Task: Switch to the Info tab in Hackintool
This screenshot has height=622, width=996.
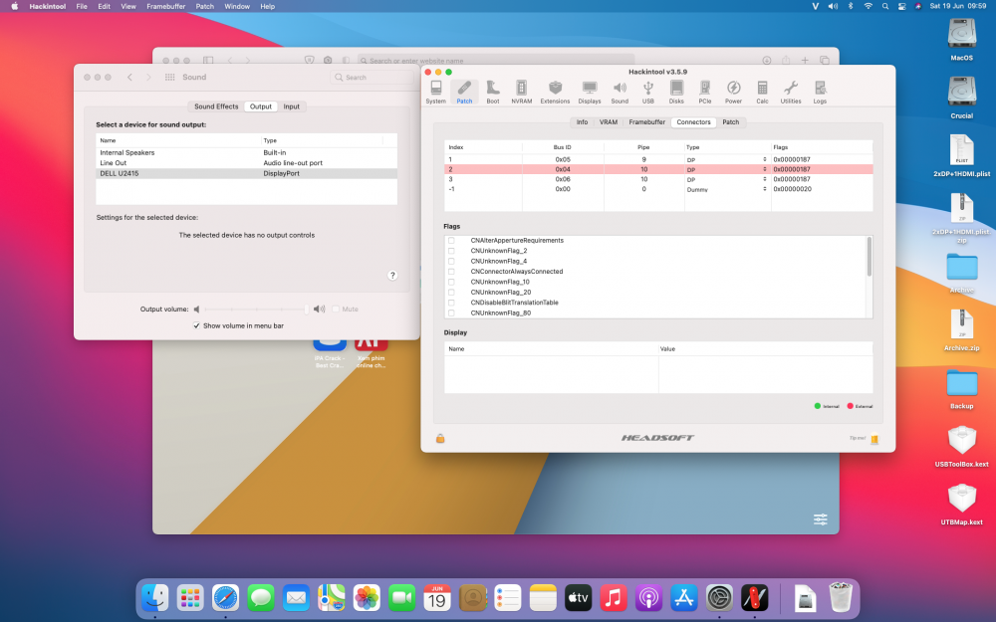Action: click(582, 121)
